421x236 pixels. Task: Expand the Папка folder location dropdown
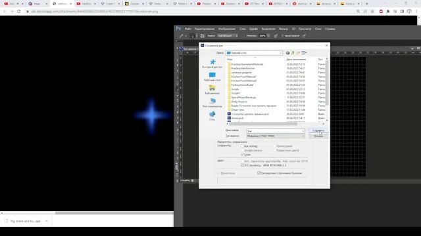281,53
